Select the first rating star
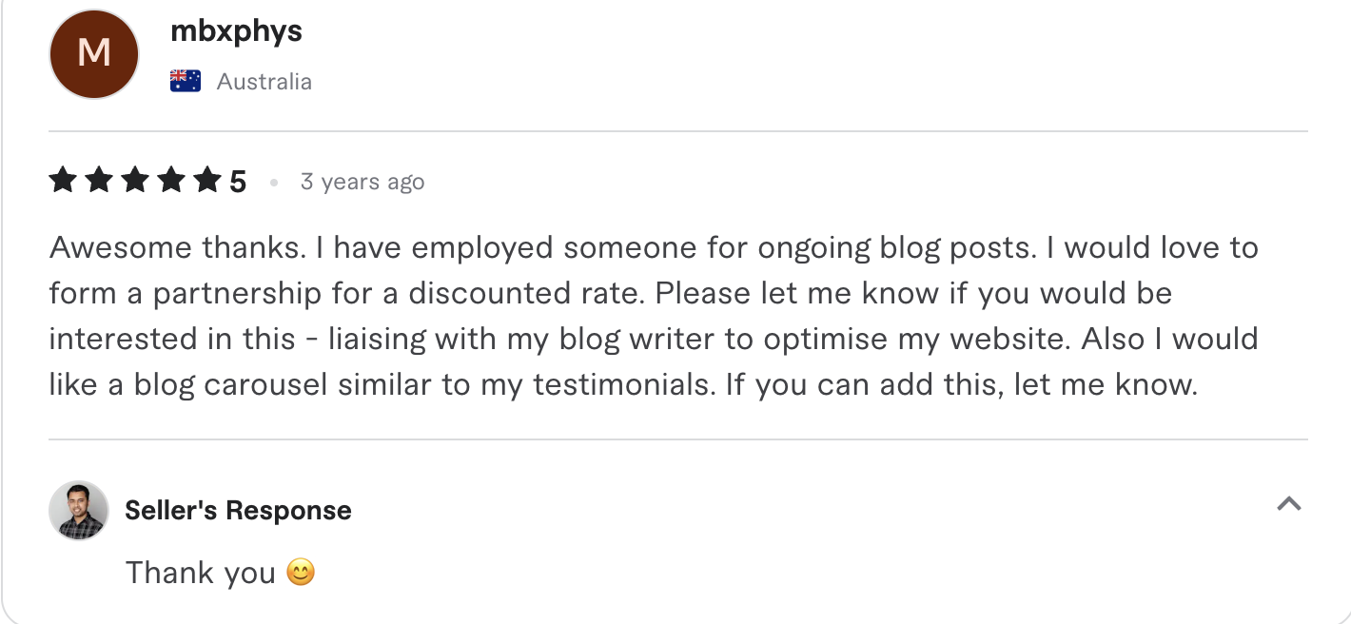 [x=60, y=179]
